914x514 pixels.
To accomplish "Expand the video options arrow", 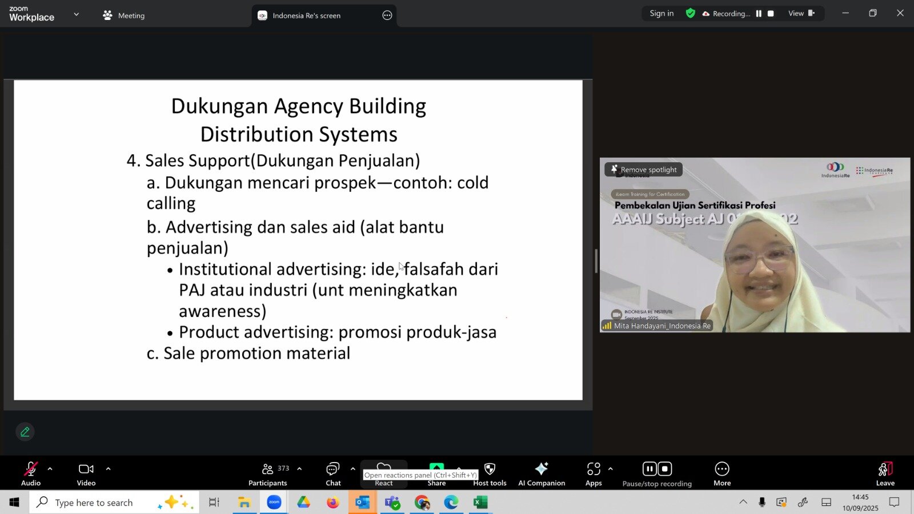I will click(109, 469).
